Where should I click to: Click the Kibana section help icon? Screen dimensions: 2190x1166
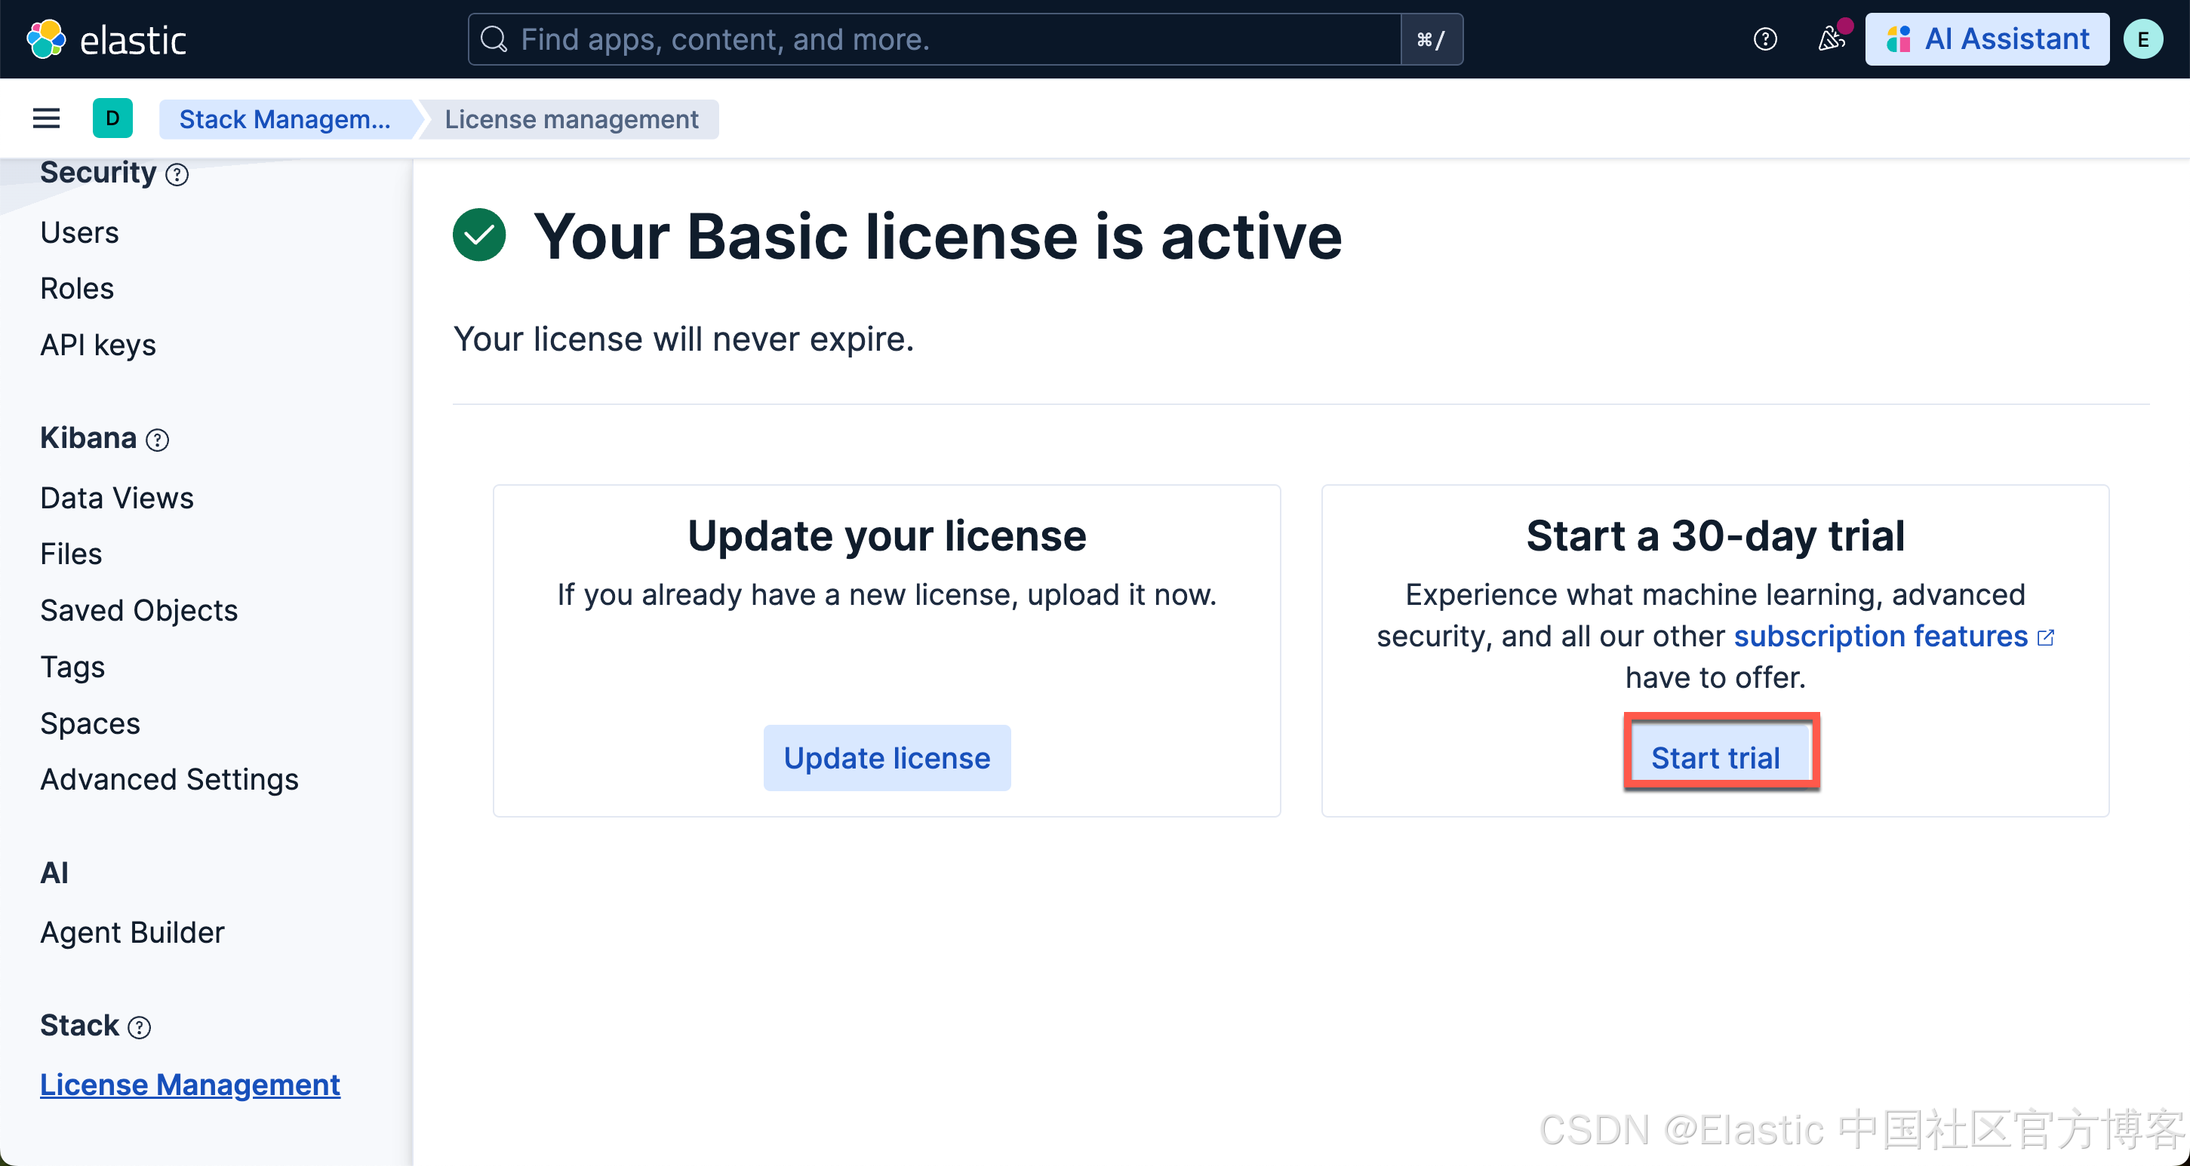[157, 440]
